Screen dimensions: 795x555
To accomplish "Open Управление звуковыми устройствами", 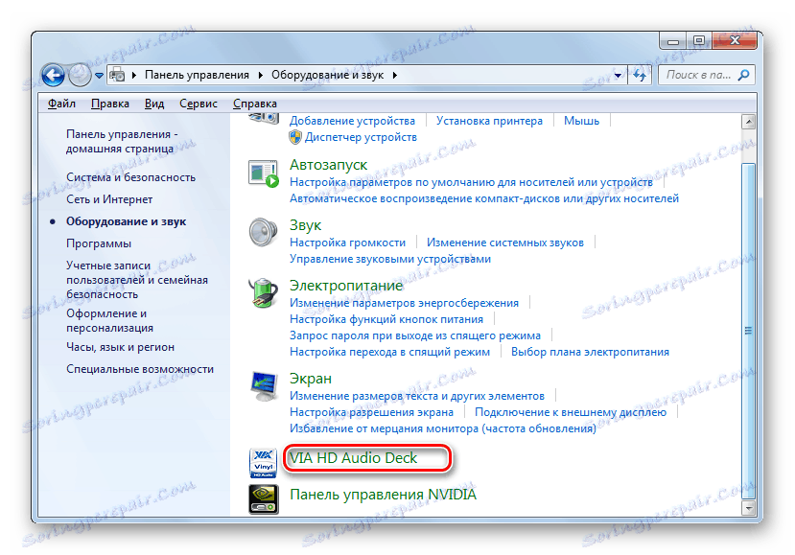I will click(x=390, y=259).
